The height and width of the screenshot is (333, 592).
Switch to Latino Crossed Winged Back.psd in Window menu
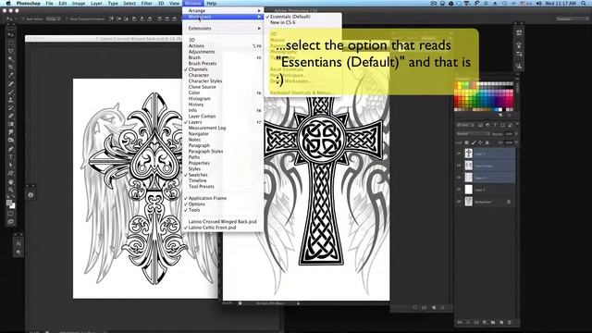click(x=222, y=222)
